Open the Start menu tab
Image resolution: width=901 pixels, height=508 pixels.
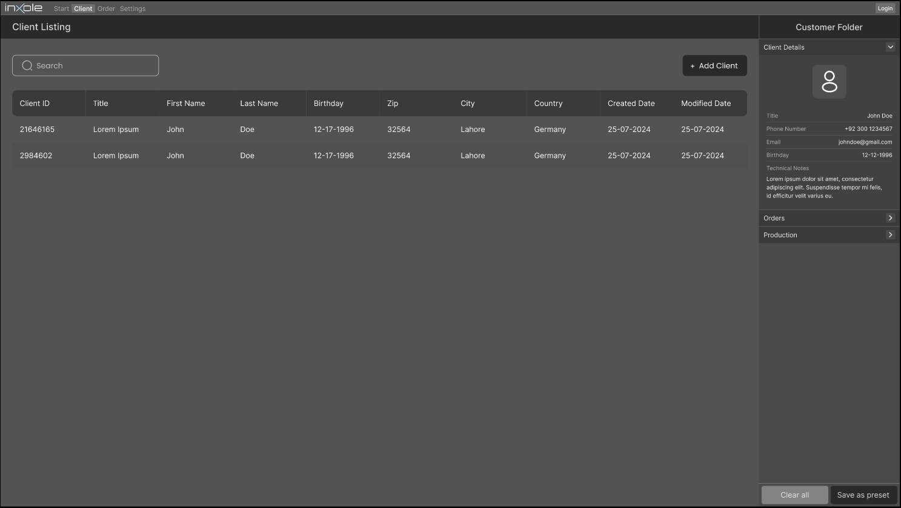(61, 8)
